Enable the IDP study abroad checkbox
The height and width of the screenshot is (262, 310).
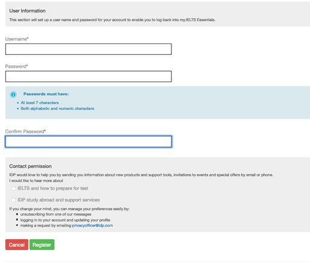(x=13, y=200)
